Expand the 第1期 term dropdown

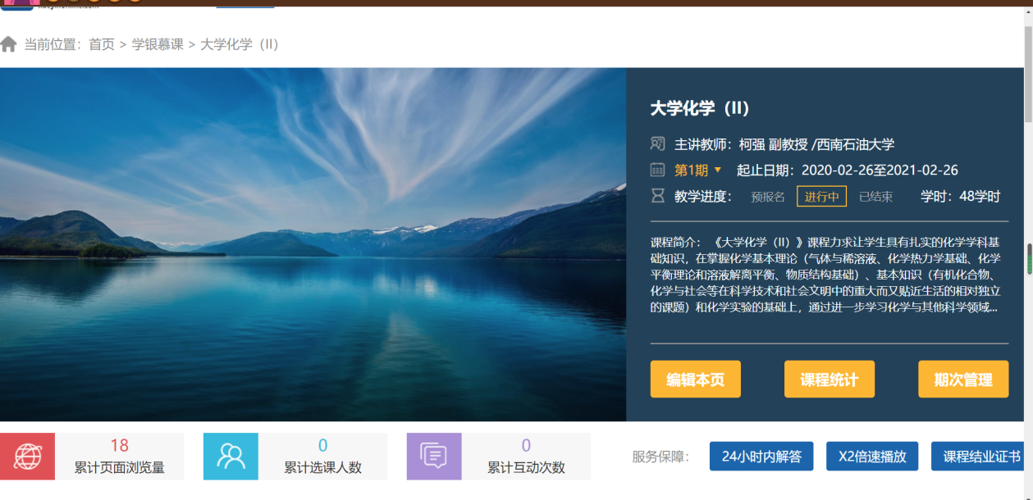pos(691,170)
